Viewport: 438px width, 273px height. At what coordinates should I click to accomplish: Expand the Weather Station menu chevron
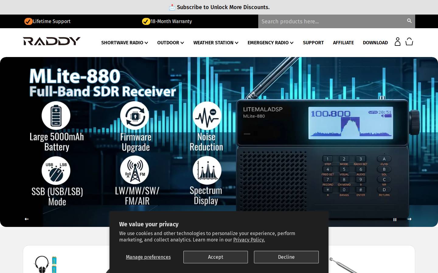(237, 43)
